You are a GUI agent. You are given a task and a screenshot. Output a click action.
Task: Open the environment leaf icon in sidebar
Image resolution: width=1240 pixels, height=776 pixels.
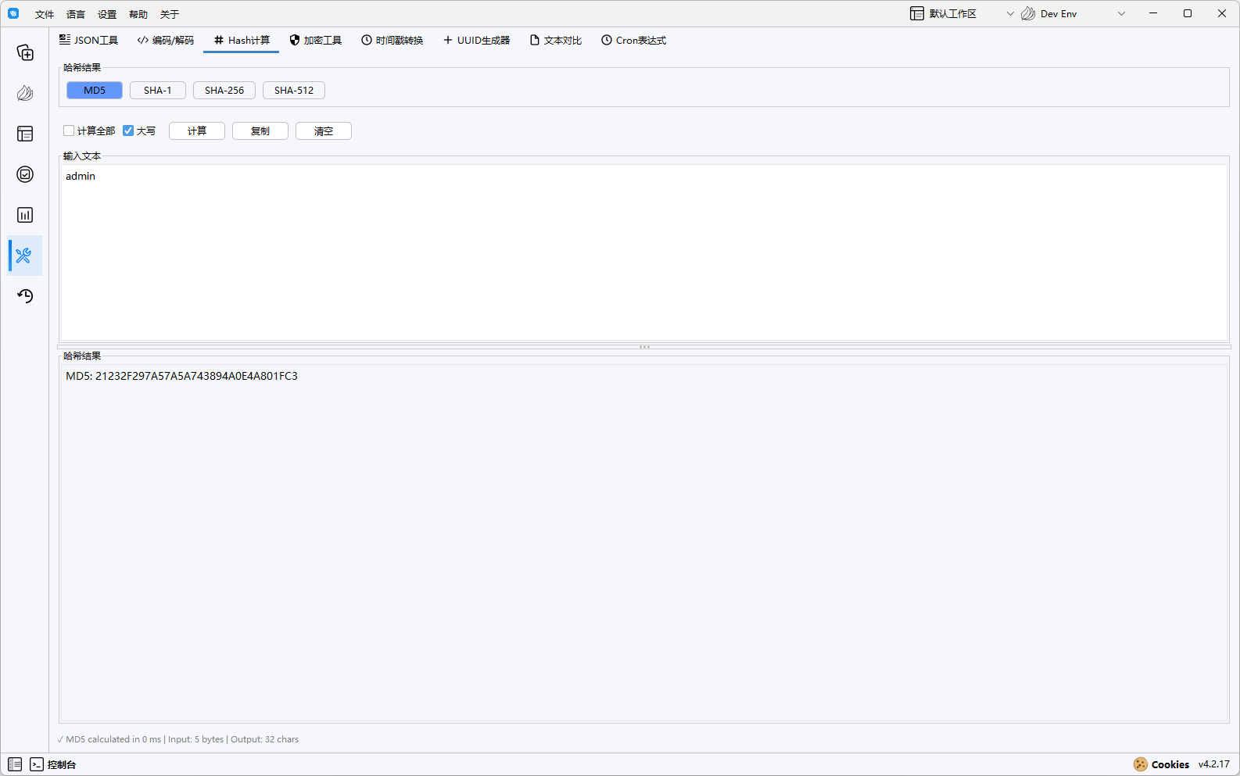pos(25,94)
